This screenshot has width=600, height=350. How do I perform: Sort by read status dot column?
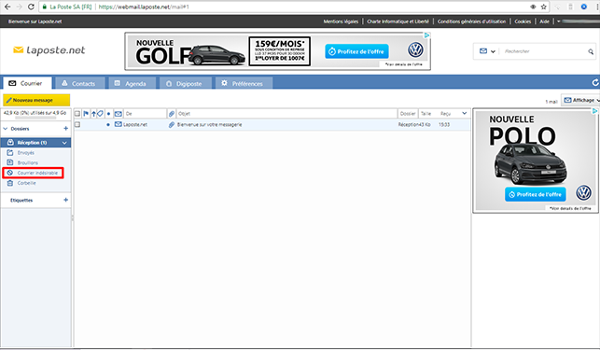108,114
